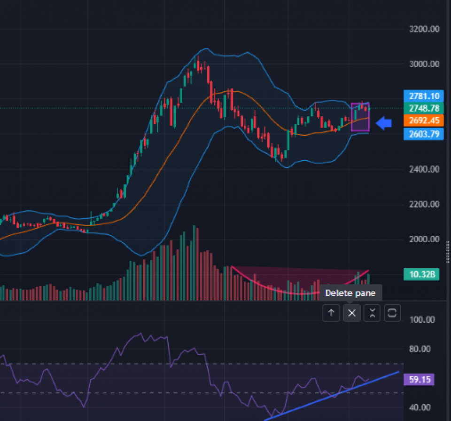Click the 3200.00 price scale mark
451x421 pixels.
pyautogui.click(x=423, y=29)
